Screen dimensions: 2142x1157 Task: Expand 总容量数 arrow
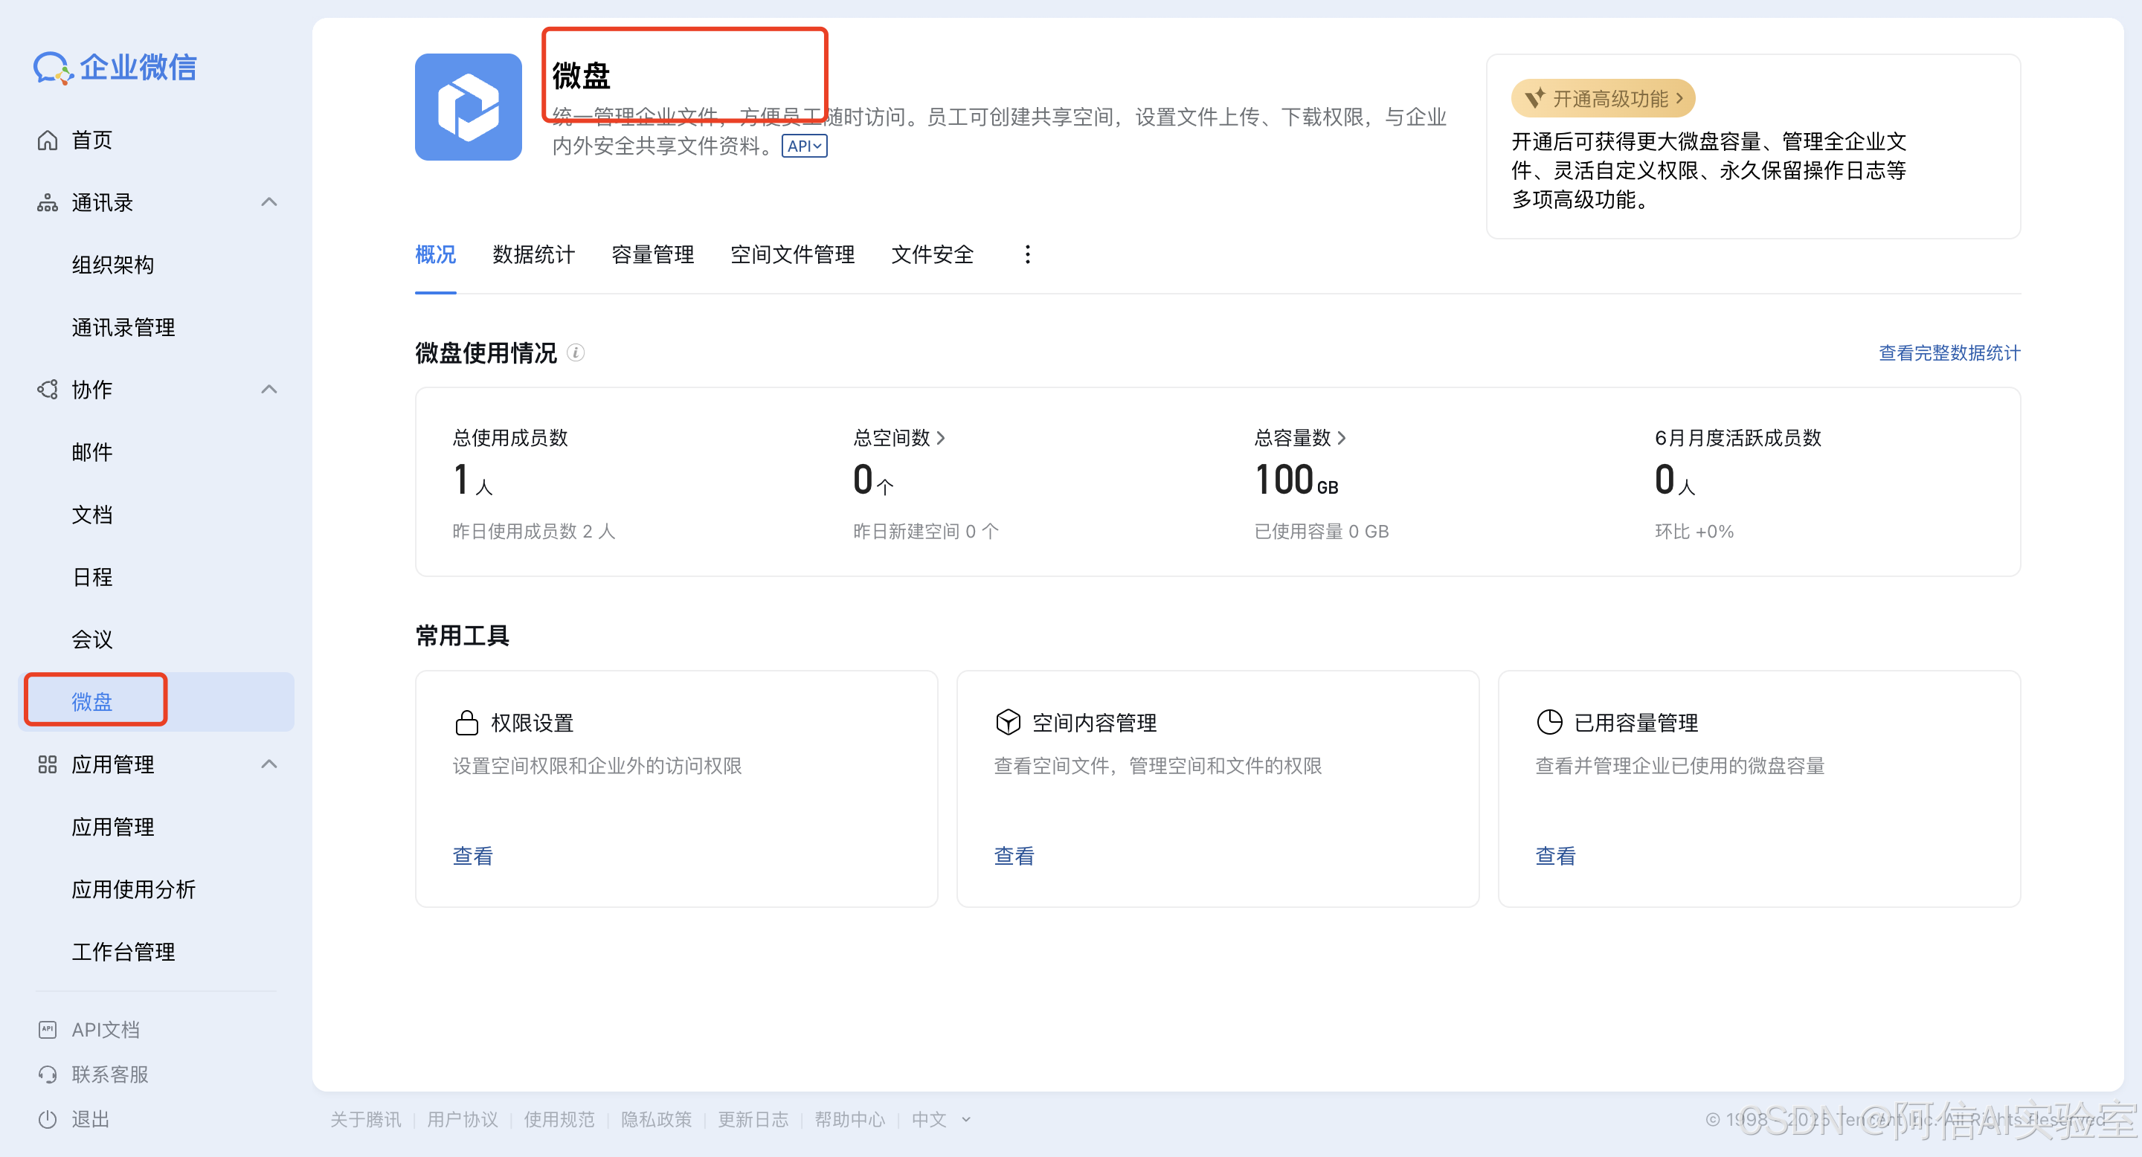1341,438
